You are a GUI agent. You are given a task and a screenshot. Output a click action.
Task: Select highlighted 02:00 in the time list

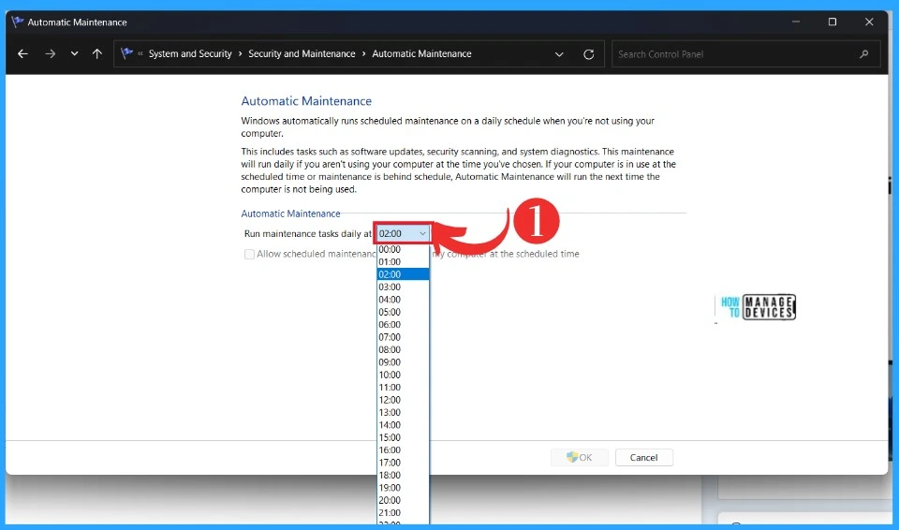pos(403,274)
